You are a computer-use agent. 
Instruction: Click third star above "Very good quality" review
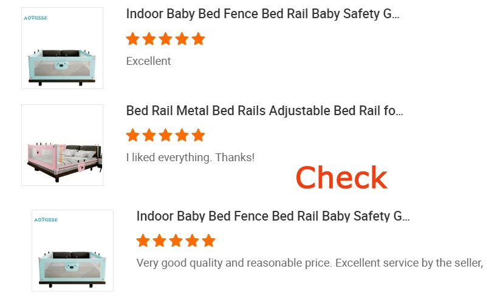pyautogui.click(x=176, y=241)
